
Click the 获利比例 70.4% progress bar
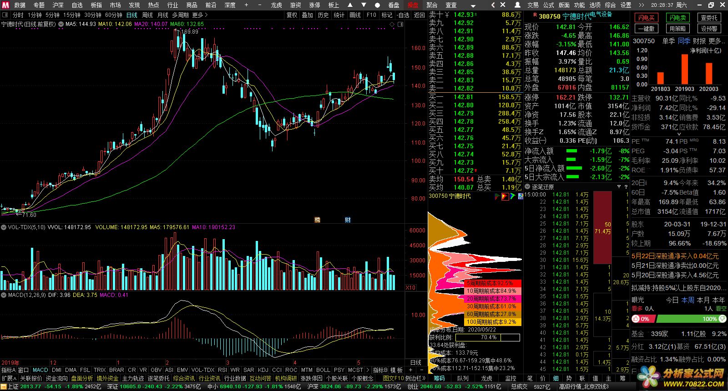tap(489, 337)
